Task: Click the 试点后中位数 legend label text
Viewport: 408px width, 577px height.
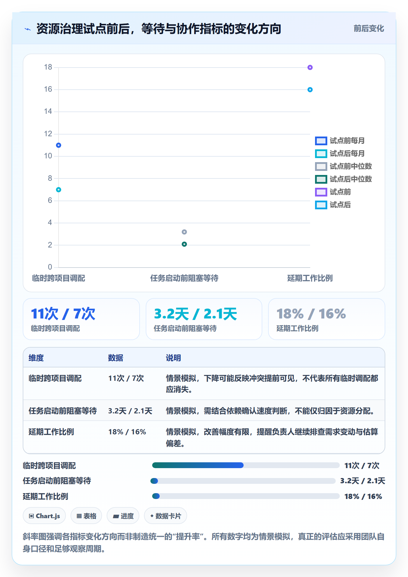Action: pos(351,179)
